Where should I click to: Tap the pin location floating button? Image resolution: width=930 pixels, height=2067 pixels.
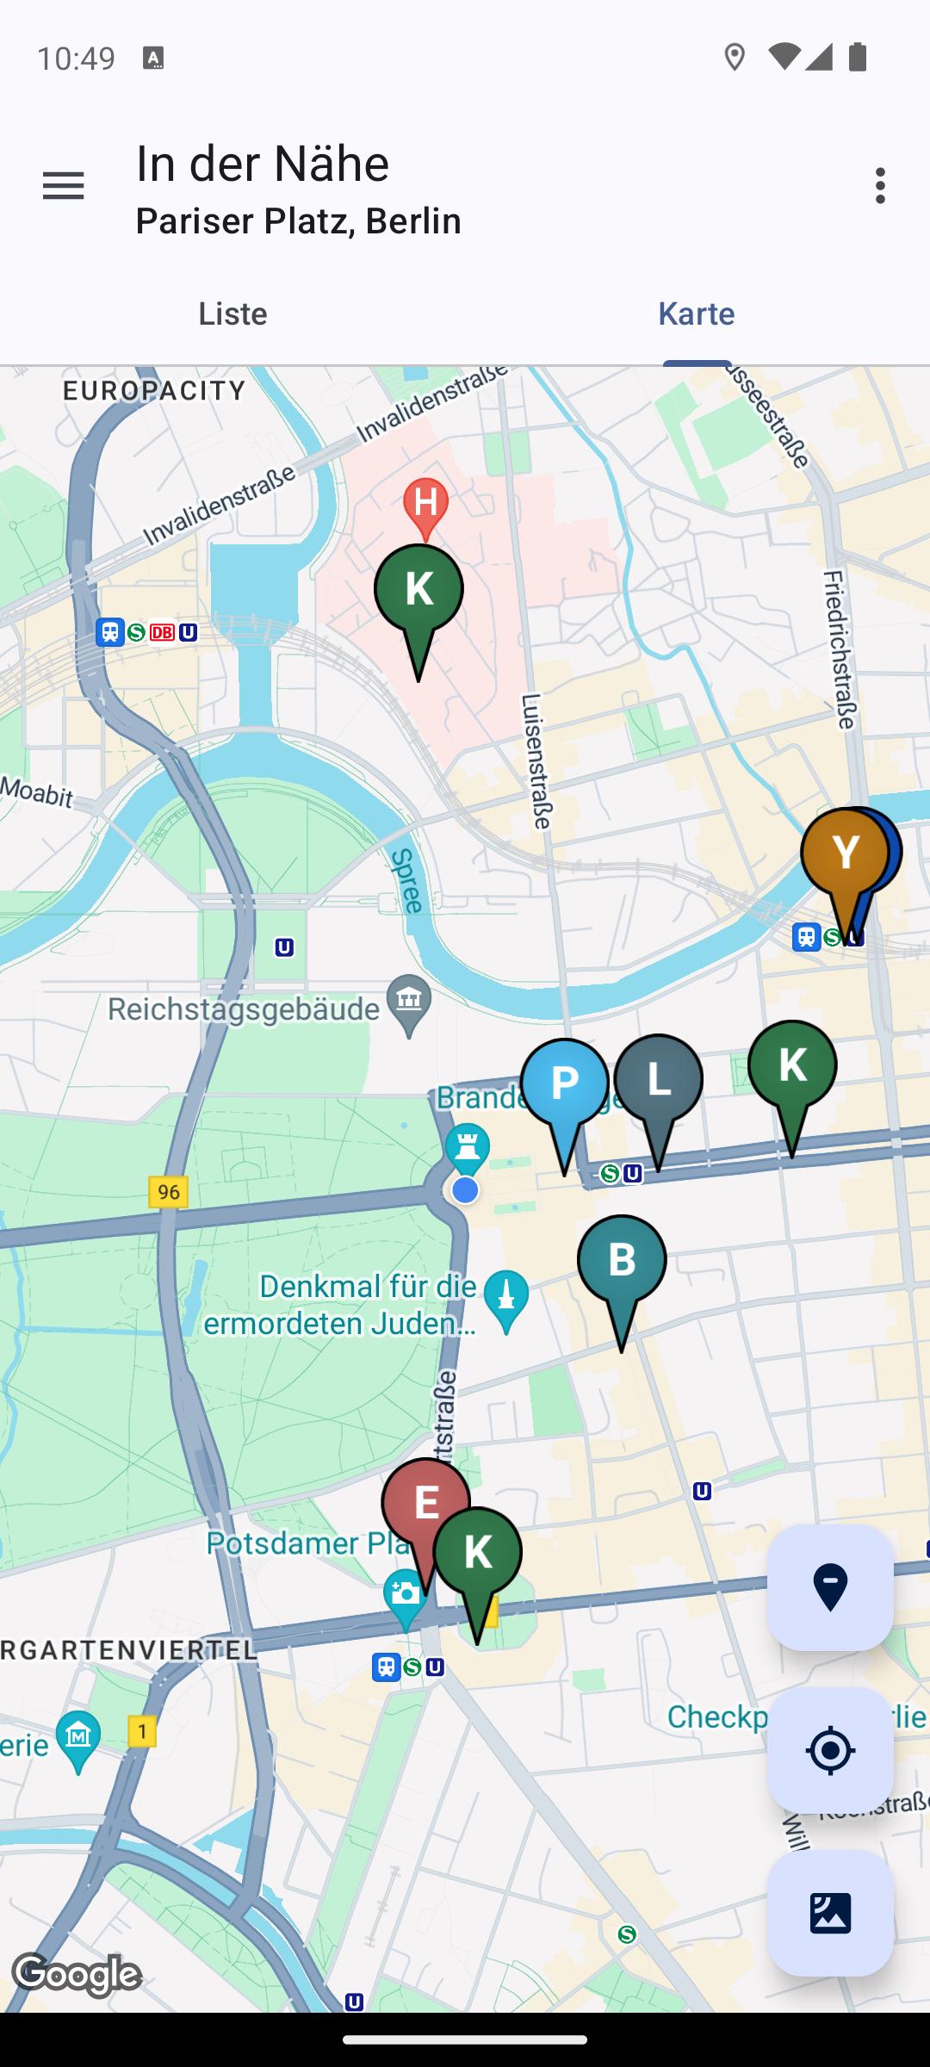[x=830, y=1587]
